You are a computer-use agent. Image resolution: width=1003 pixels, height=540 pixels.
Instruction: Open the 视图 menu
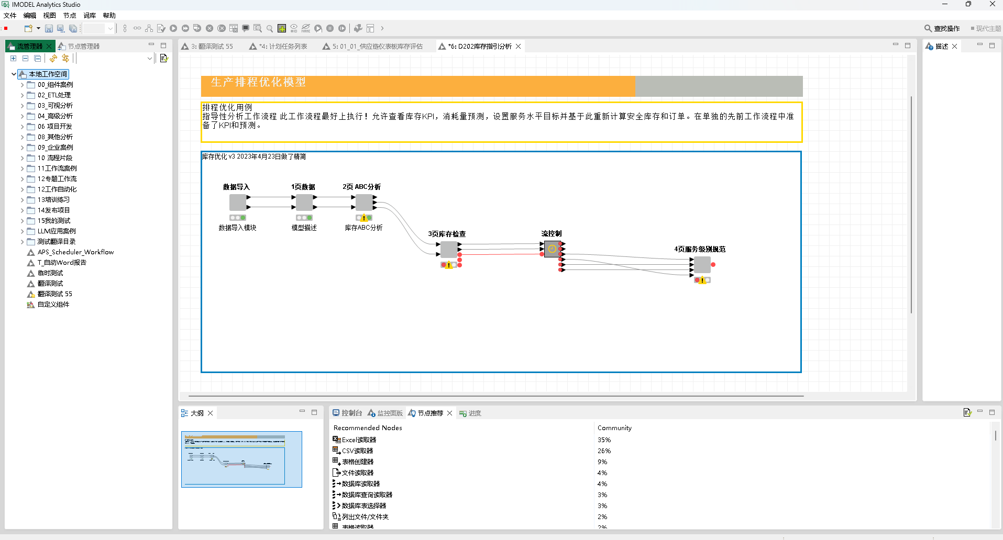pos(50,16)
